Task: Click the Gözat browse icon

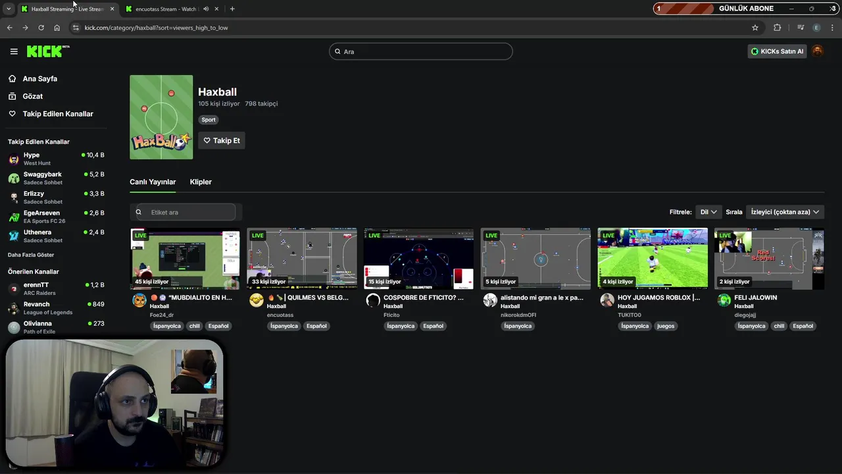Action: pos(12,96)
